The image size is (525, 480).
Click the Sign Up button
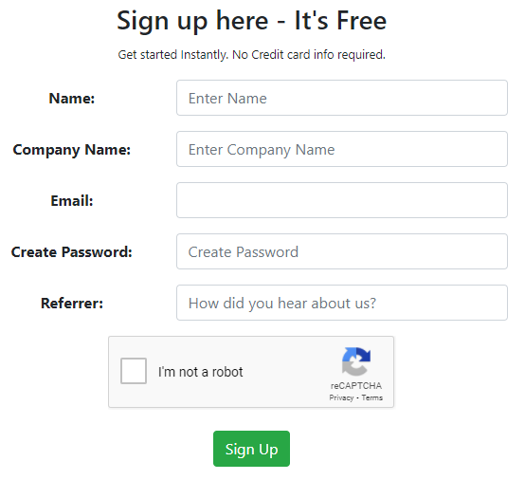tap(251, 449)
